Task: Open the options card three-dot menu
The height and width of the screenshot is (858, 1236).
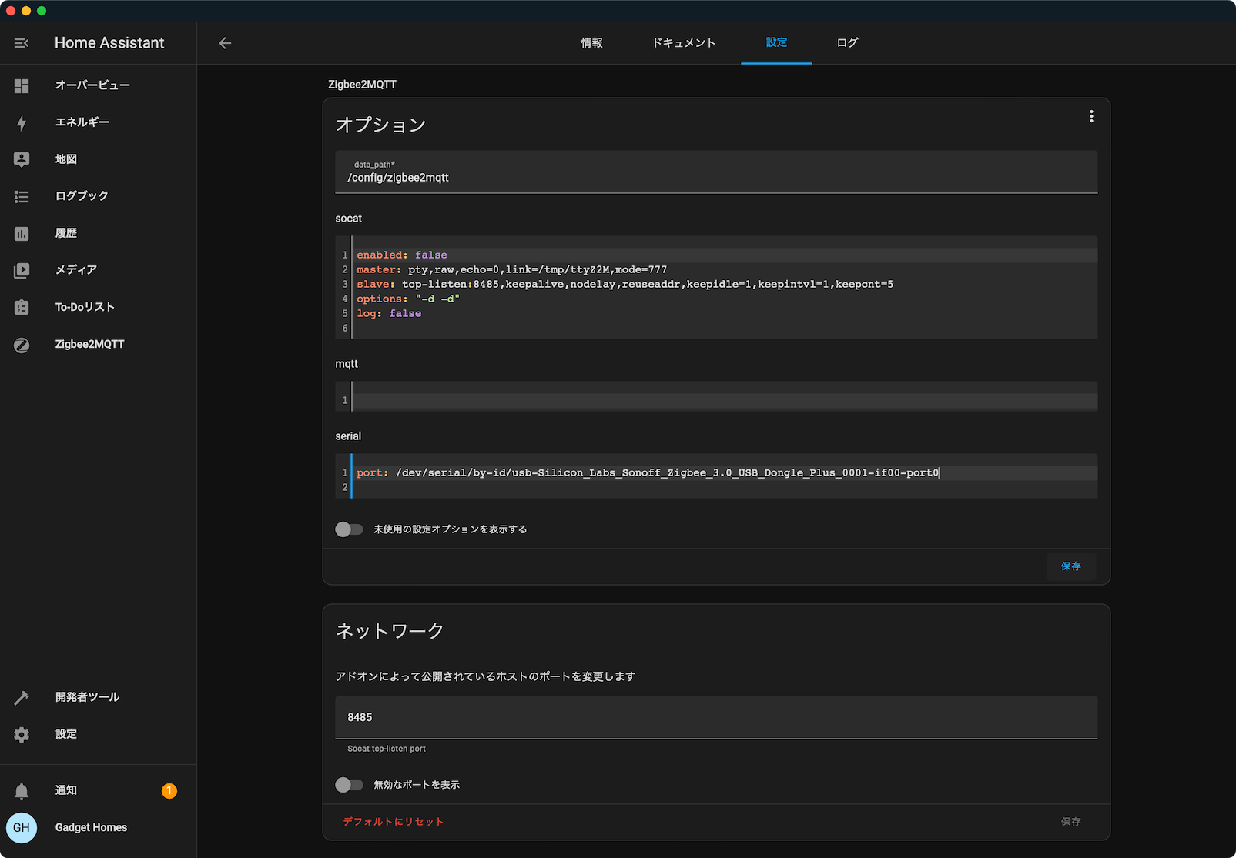Action: click(x=1091, y=116)
